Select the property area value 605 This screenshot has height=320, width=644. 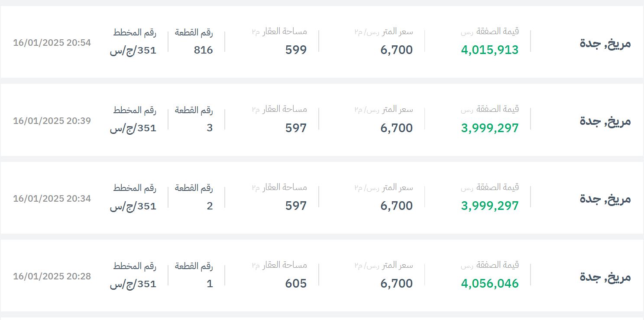coord(296,284)
